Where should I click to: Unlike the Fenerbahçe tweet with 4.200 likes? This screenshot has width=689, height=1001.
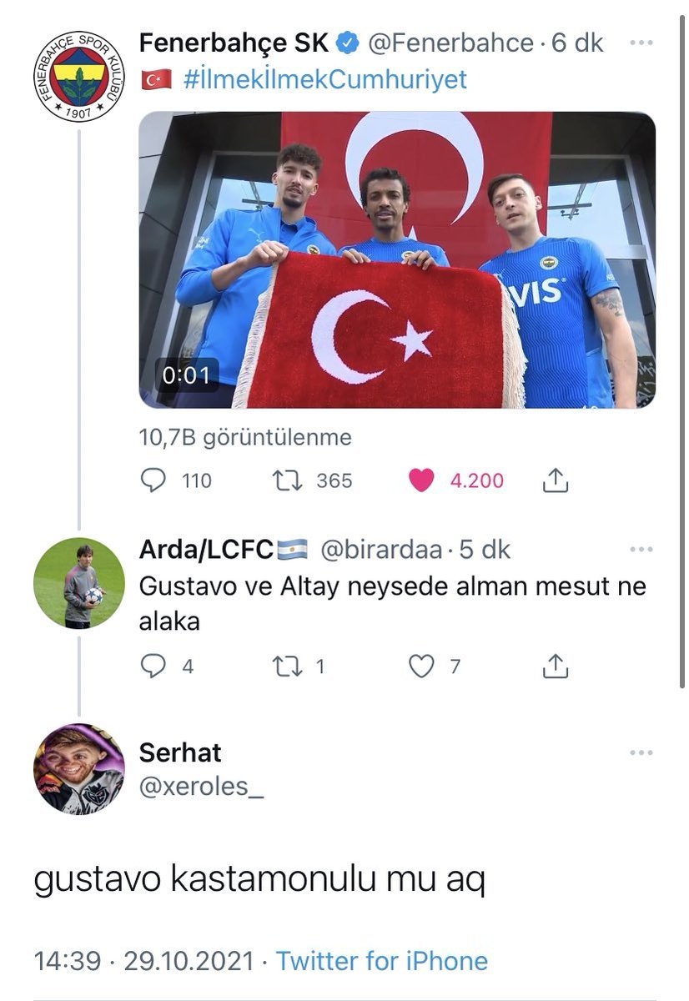(x=421, y=480)
